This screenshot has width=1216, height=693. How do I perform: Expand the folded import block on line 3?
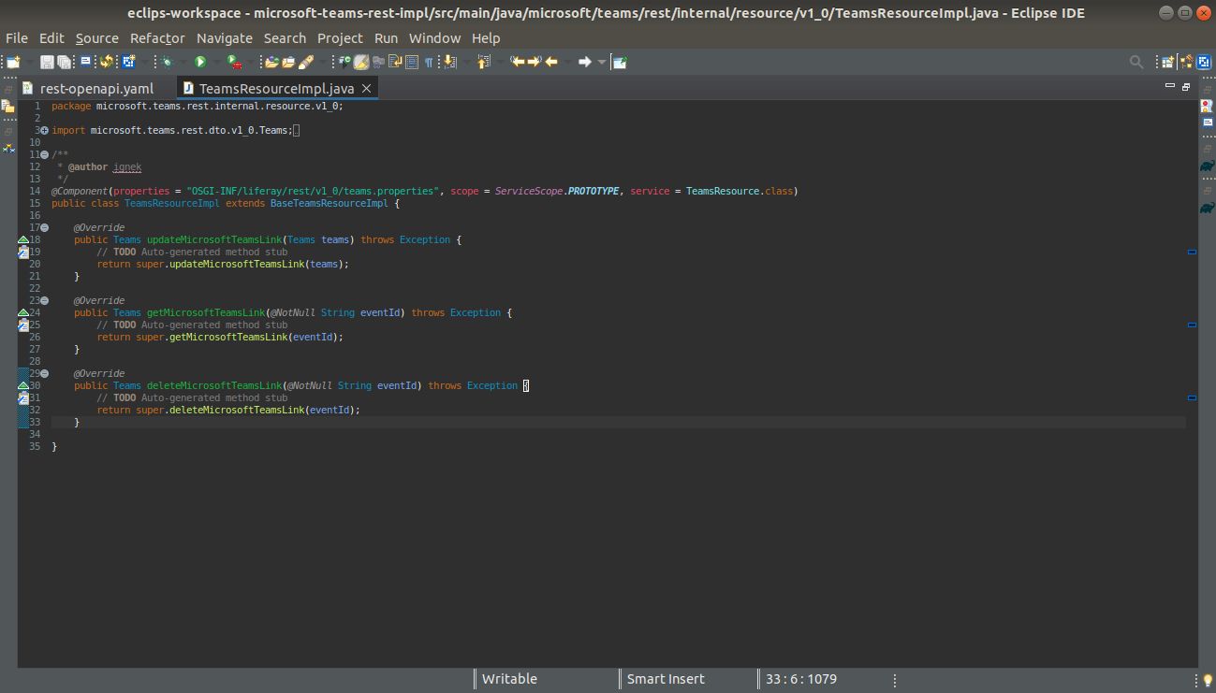[x=44, y=131]
